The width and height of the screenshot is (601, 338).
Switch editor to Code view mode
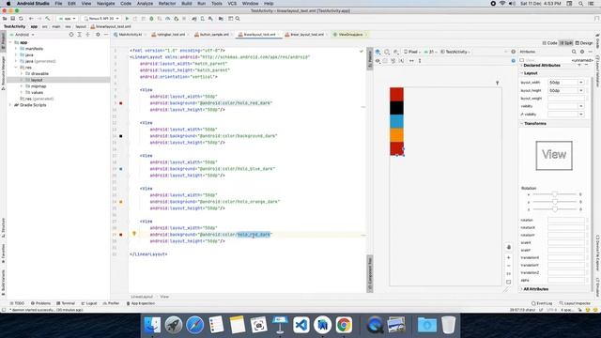[549, 43]
